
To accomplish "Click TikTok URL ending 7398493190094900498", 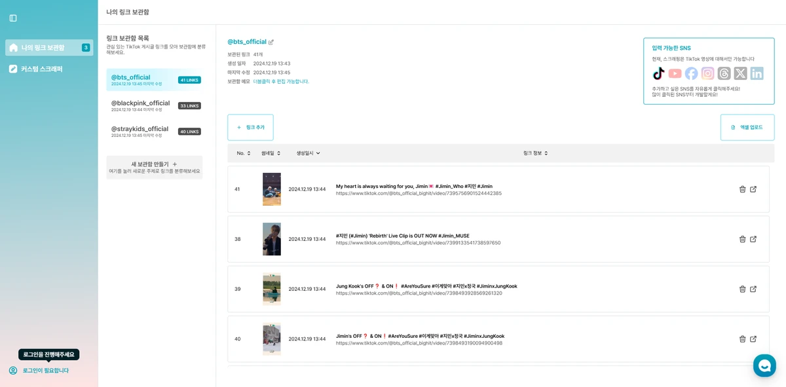I will (419, 343).
